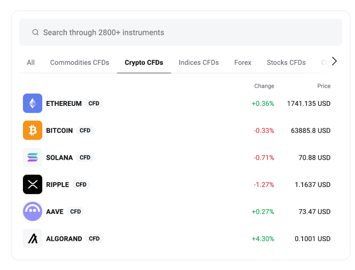The width and height of the screenshot is (355, 270).
Task: Click the 70.88 USD price
Action: click(x=314, y=157)
